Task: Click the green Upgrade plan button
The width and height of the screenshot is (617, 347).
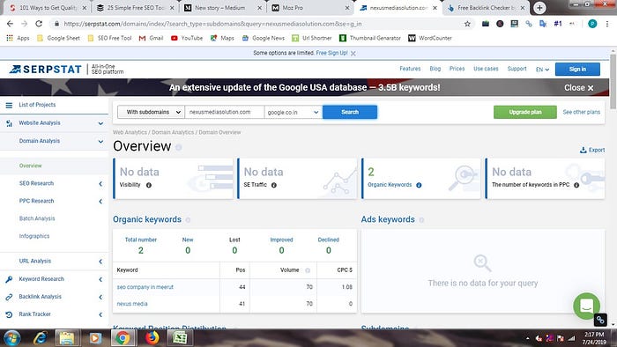Action: 525,112
